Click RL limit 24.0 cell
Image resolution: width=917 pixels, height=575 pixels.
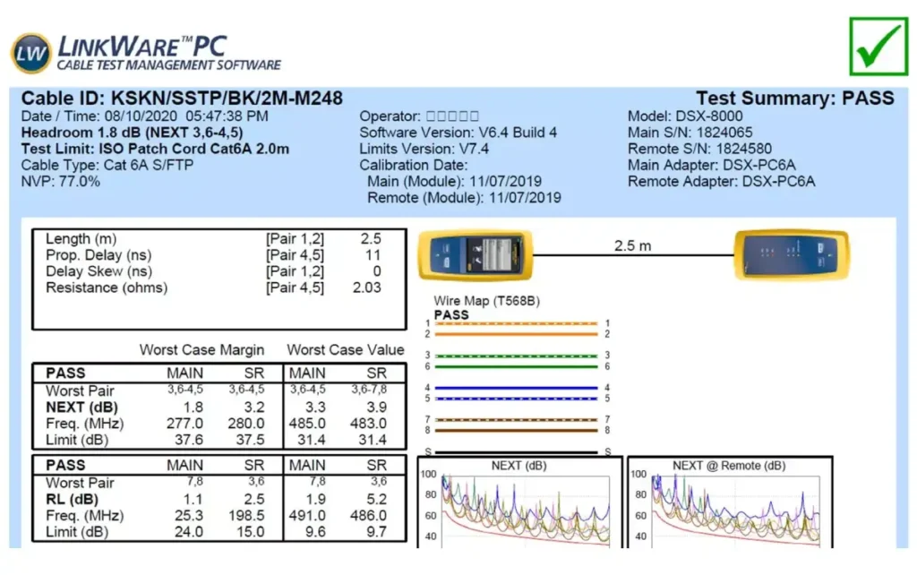189,532
